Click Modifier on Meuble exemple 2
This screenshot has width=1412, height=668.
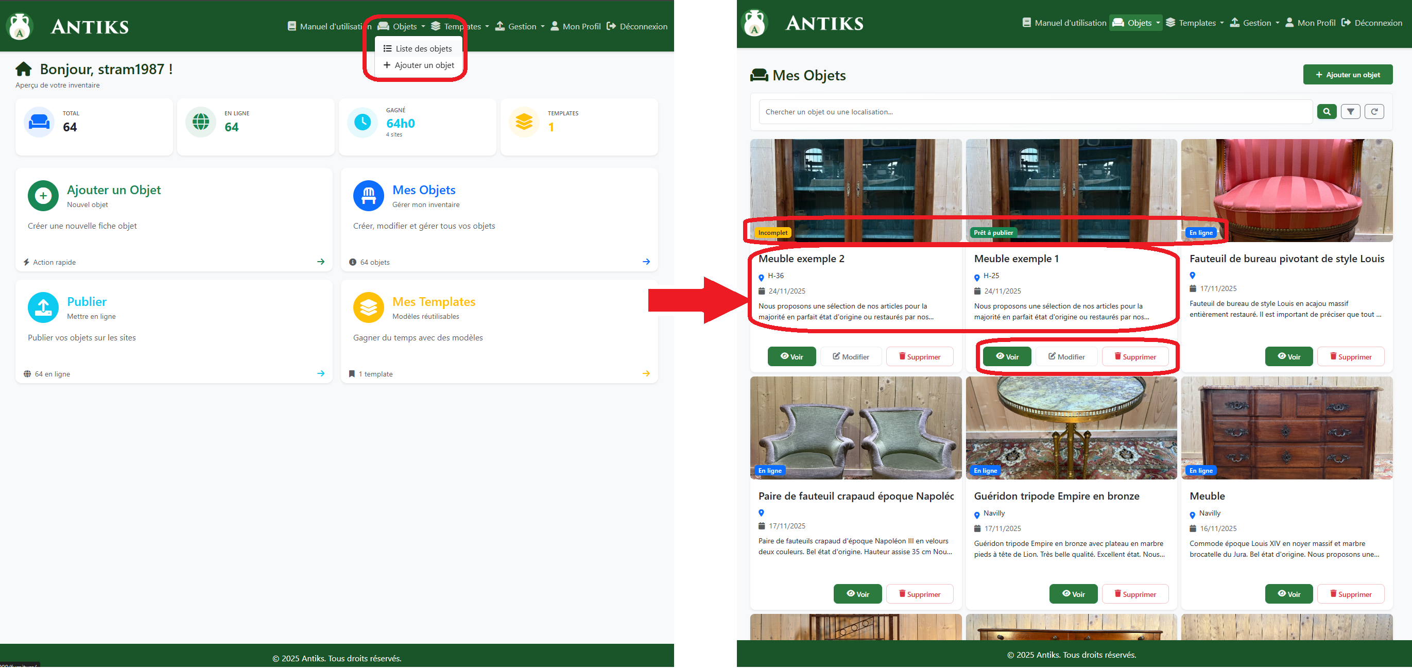[x=851, y=357]
